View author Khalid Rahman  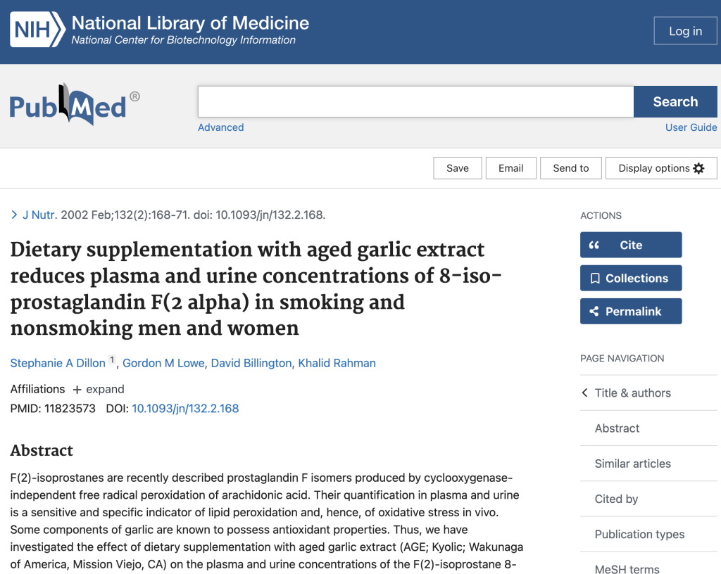click(x=337, y=363)
